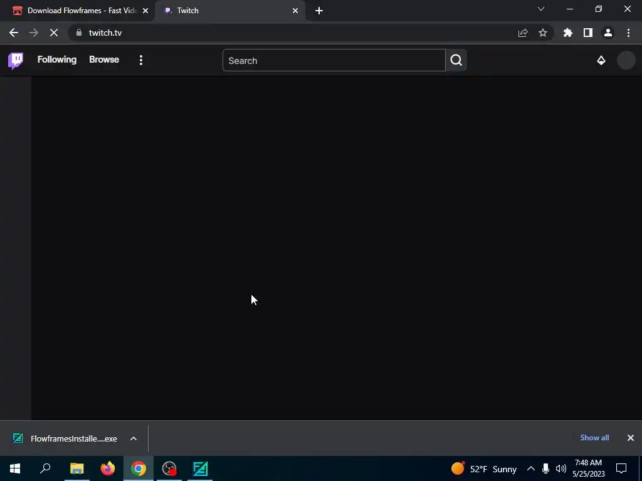Close the downloads bar

[631, 438]
